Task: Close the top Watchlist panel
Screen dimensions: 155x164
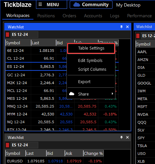Action: click(127, 27)
